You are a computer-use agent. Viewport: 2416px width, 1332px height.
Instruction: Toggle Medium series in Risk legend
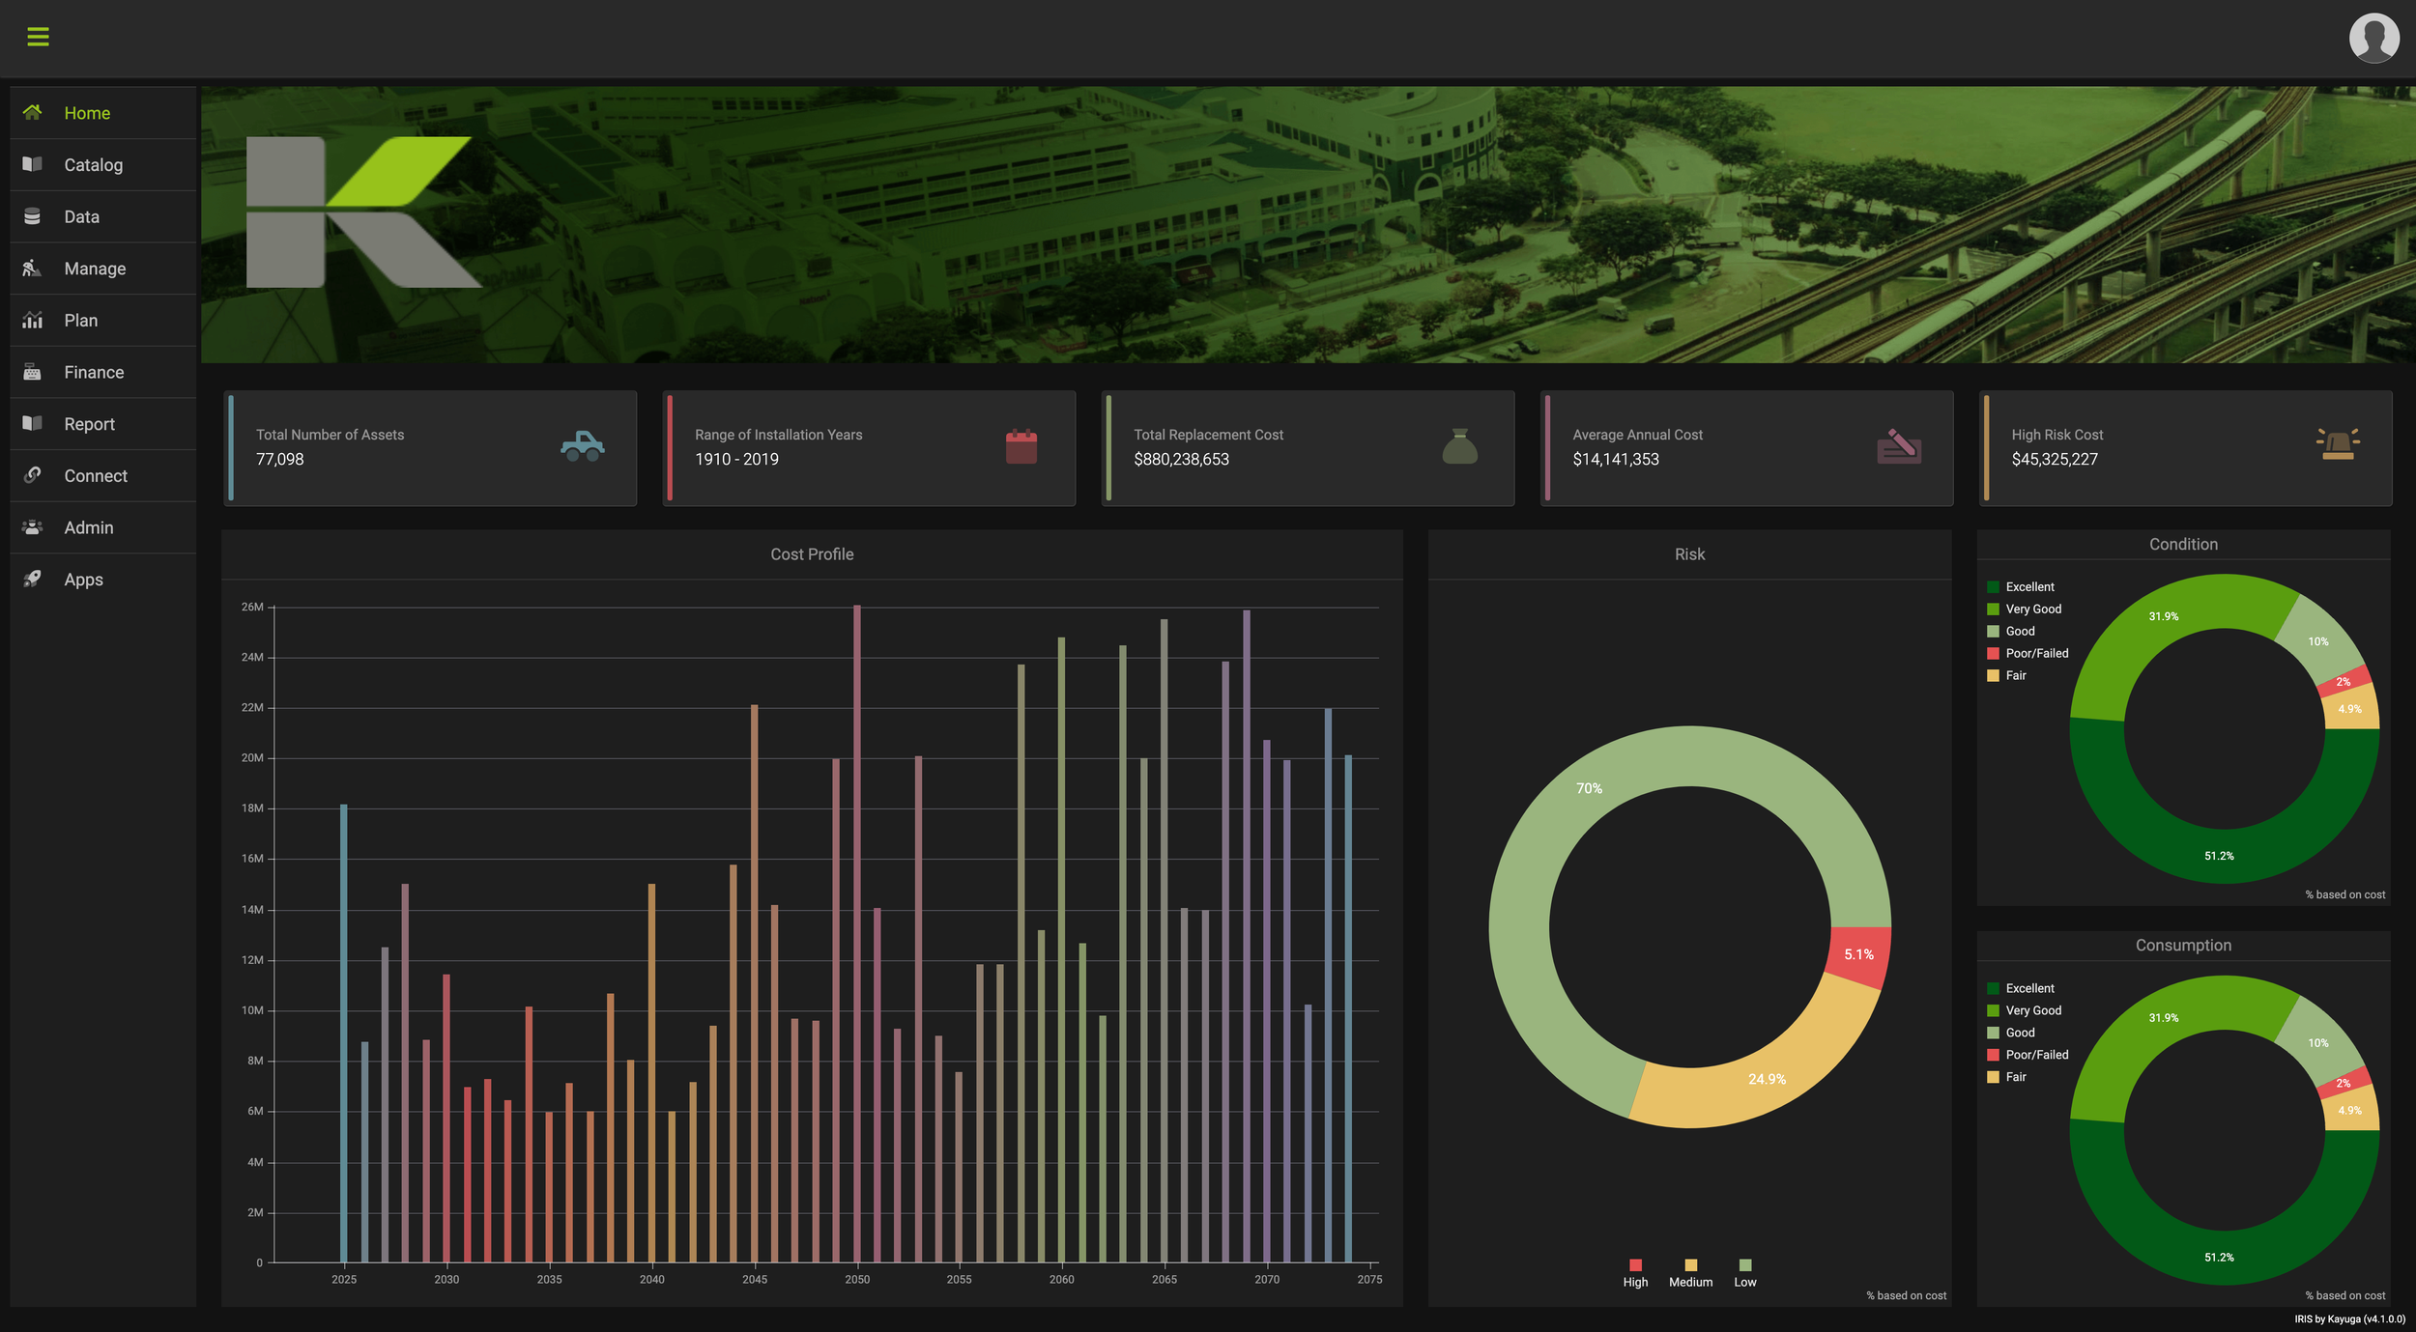1690,1265
